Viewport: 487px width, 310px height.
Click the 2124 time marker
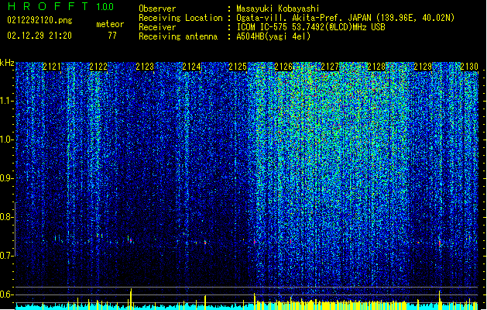click(191, 67)
